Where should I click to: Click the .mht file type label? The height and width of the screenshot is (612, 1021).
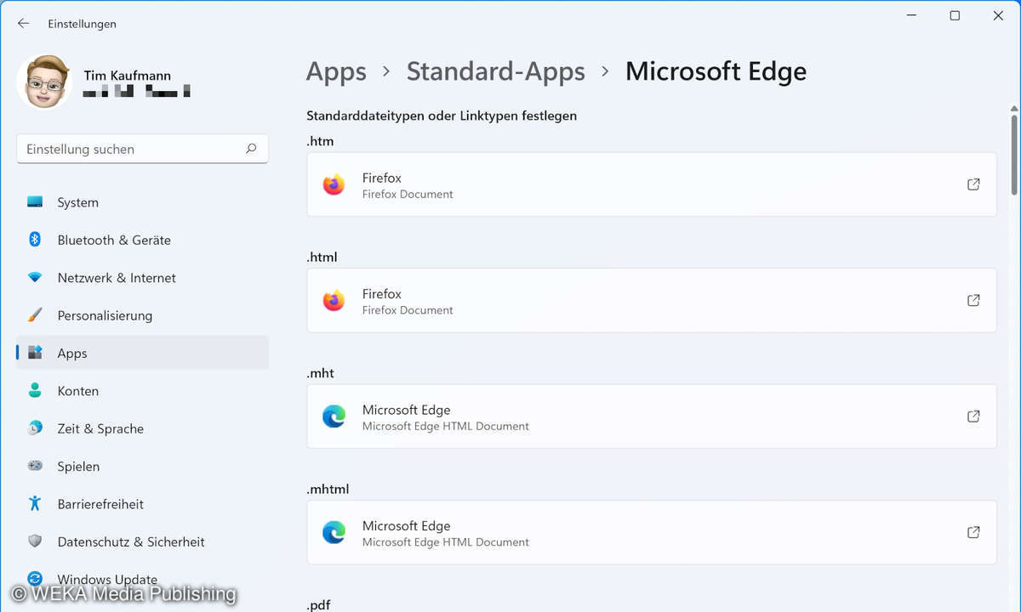(x=321, y=373)
